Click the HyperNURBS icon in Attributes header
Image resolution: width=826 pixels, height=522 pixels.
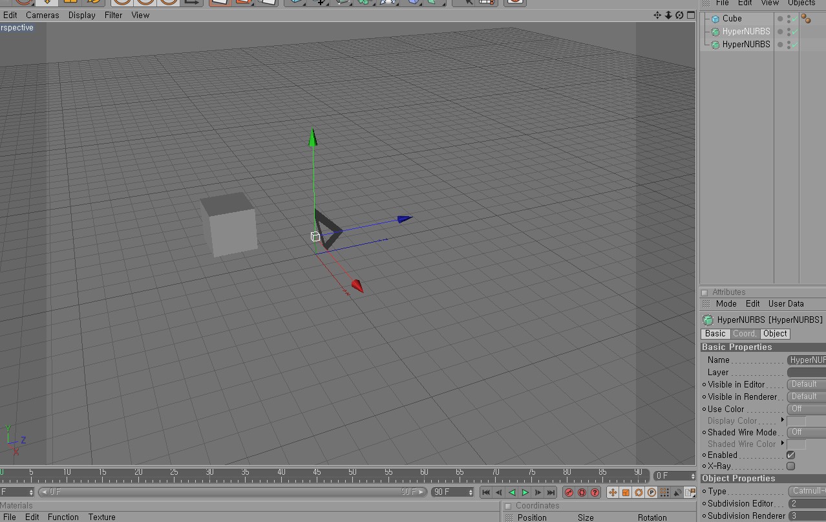point(708,320)
